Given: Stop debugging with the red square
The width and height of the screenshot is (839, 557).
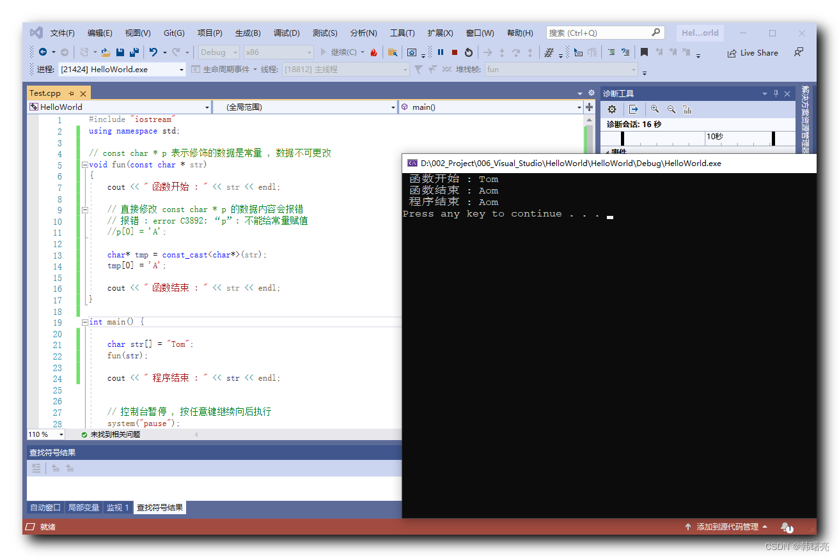Looking at the screenshot, I should click(x=455, y=52).
